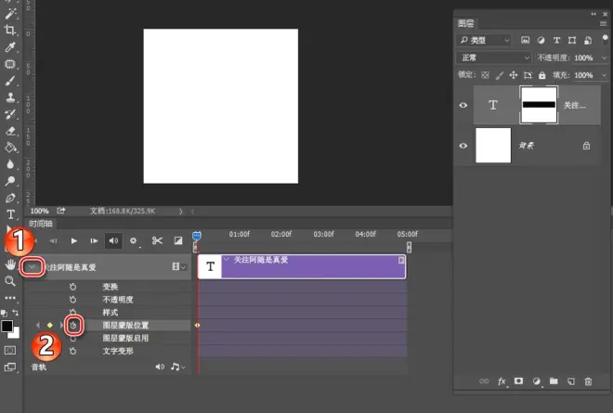Collapse the 关注阿随是真爱 timeline track
The height and width of the screenshot is (413, 613).
point(33,267)
